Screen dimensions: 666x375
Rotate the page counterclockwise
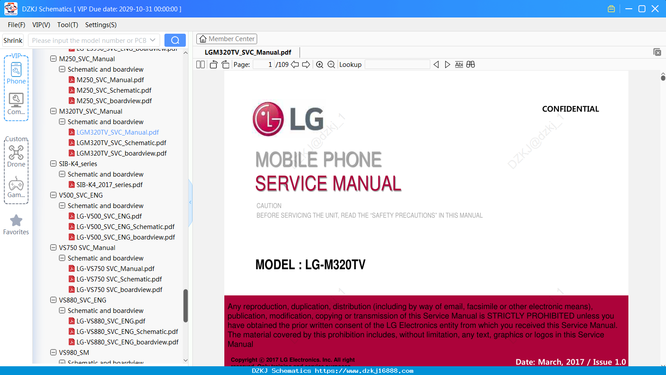click(213, 65)
